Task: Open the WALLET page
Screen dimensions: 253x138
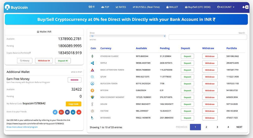Action: (x=172, y=7)
